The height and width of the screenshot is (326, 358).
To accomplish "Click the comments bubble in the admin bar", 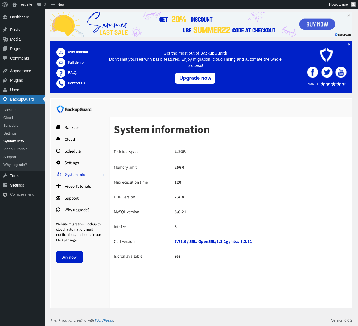I will coord(41,4).
